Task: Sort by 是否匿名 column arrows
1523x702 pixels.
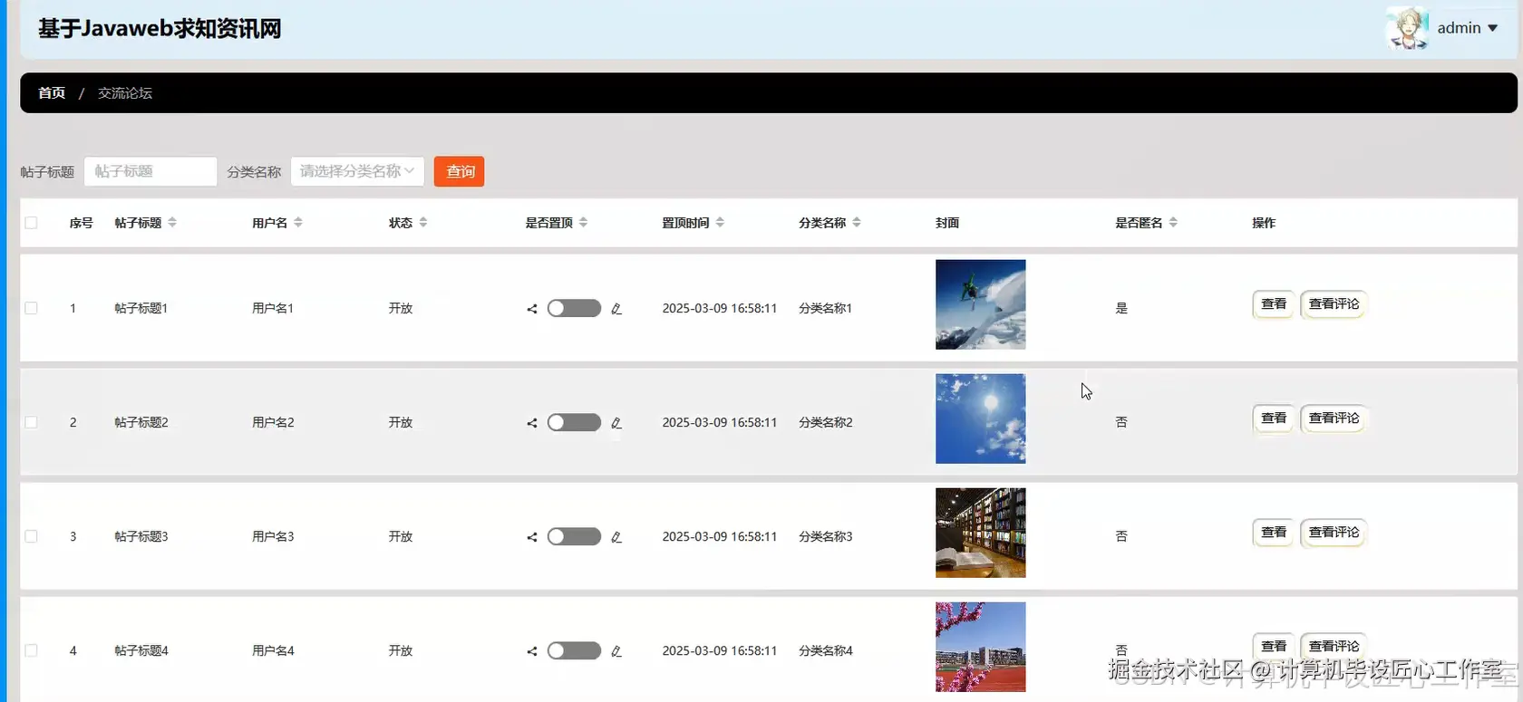Action: [1173, 223]
